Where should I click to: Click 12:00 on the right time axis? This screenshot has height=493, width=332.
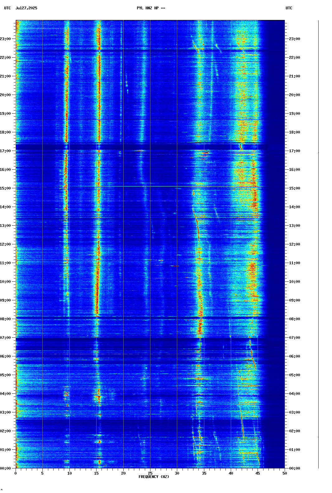coord(295,244)
